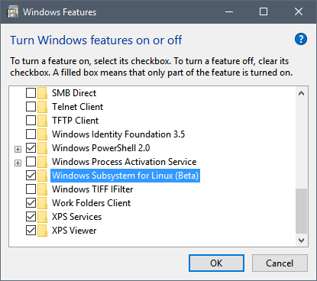Confirm changes with the OK button
Screen dimensions: 317x281
(x=216, y=263)
